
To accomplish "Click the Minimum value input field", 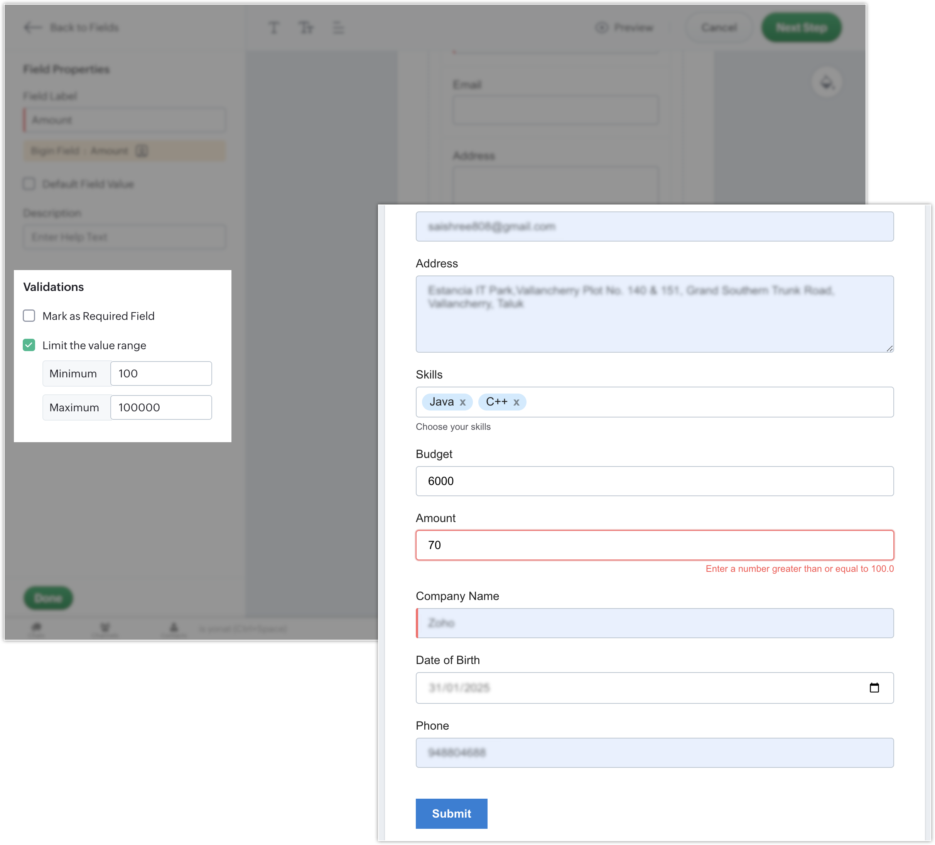I will pyautogui.click(x=161, y=373).
